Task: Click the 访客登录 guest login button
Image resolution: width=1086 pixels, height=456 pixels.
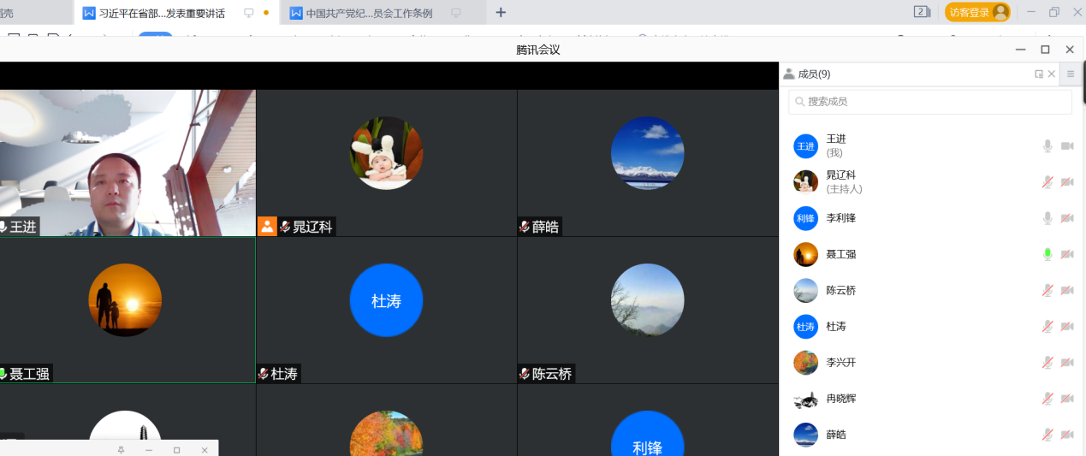Action: click(977, 12)
